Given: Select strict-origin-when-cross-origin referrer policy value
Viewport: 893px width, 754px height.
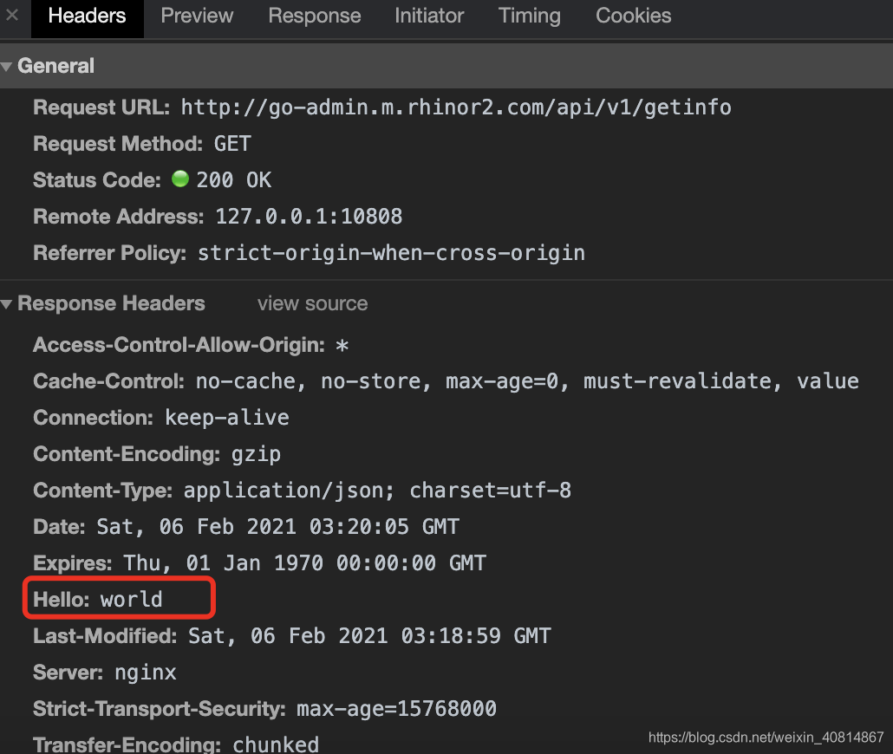Looking at the screenshot, I should (391, 253).
